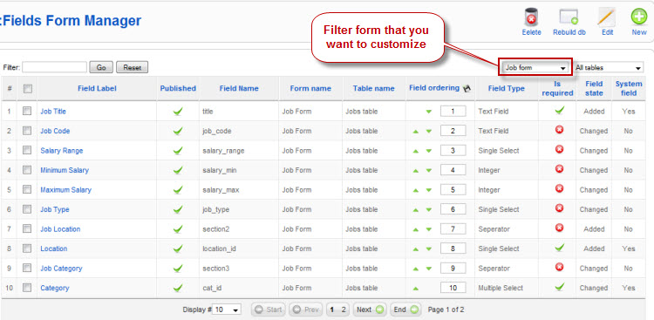Sort by System field column header
The height and width of the screenshot is (320, 654).
[x=629, y=88]
